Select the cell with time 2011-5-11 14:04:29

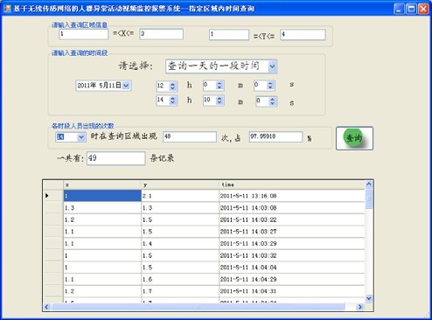tap(292, 279)
